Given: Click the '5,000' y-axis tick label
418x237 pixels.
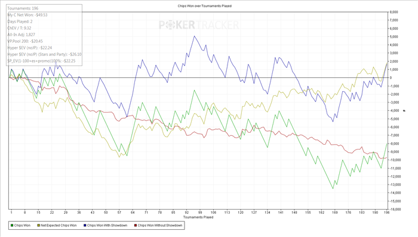Looking at the screenshot, I should [x=394, y=37].
